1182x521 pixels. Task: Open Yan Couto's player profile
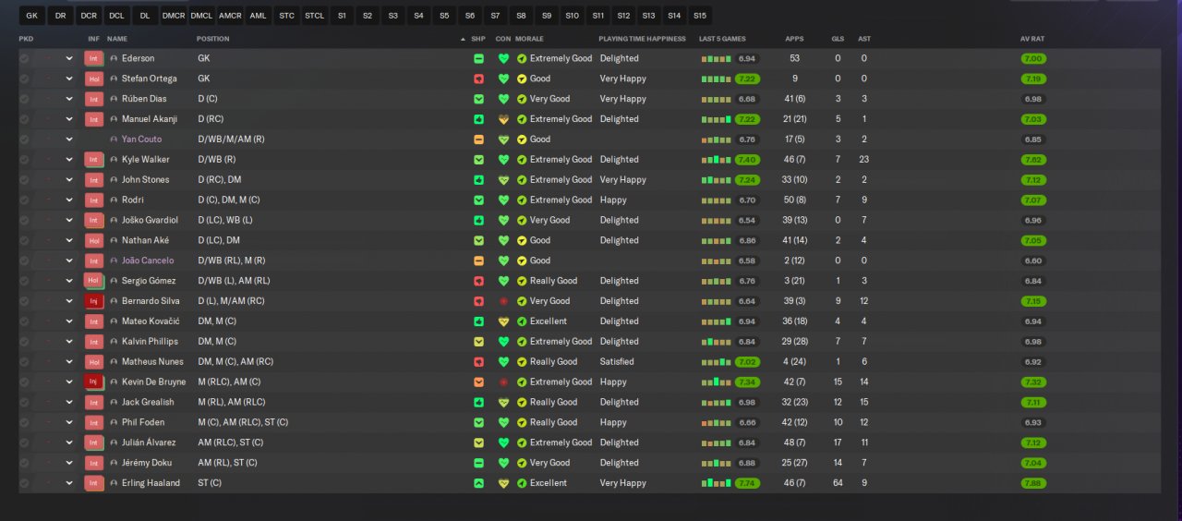(x=141, y=139)
